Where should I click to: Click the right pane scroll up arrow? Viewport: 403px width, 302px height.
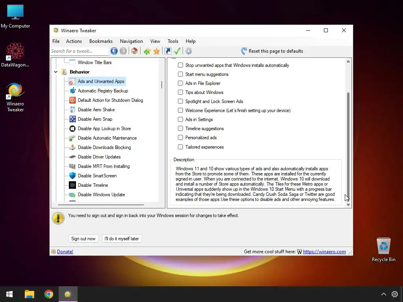[x=348, y=61]
